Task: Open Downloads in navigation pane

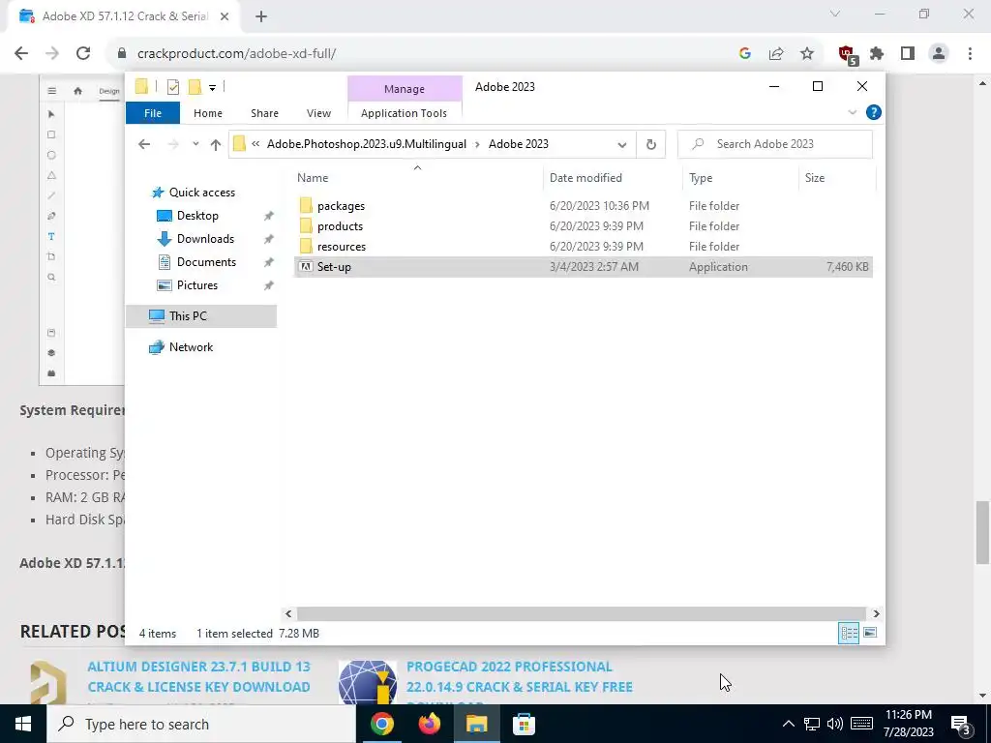Action: coord(205,239)
